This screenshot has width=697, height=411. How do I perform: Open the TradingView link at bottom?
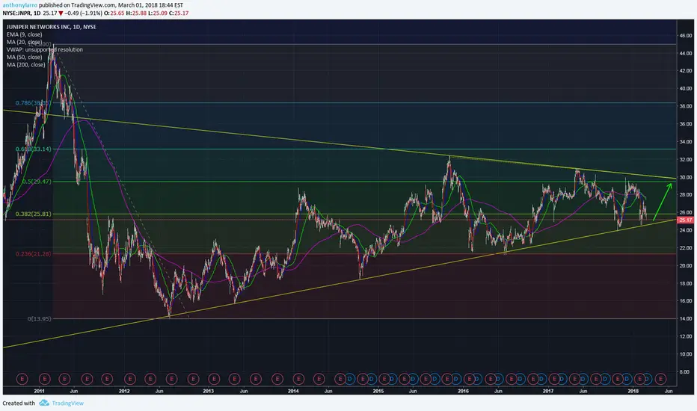67,403
